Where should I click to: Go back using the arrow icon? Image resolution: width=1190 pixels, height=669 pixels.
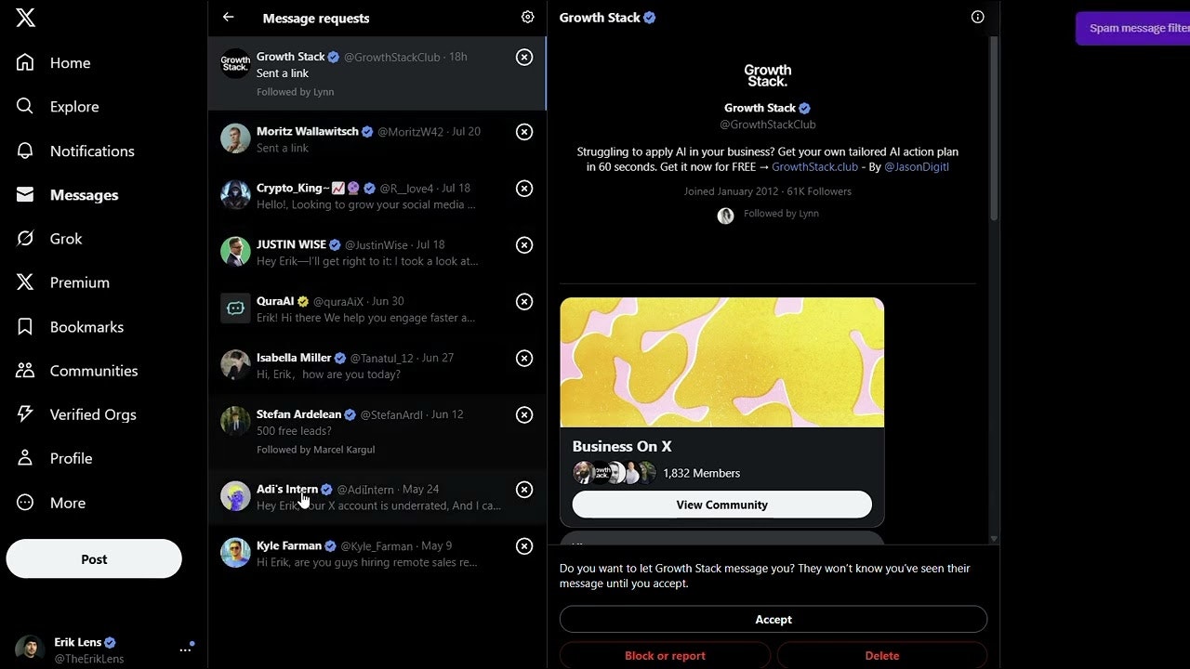click(229, 17)
